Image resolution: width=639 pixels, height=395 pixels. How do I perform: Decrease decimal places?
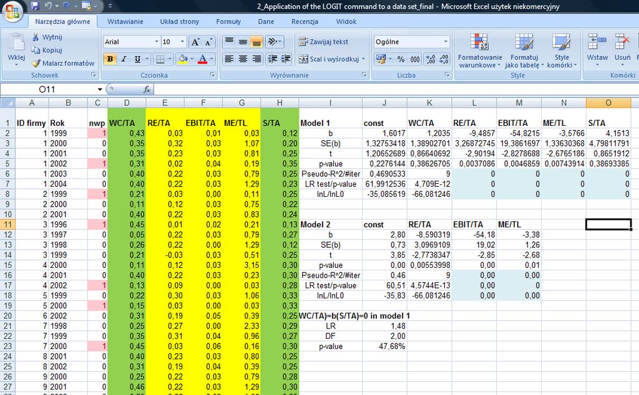pos(444,59)
